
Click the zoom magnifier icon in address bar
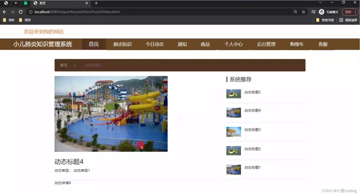point(295,12)
